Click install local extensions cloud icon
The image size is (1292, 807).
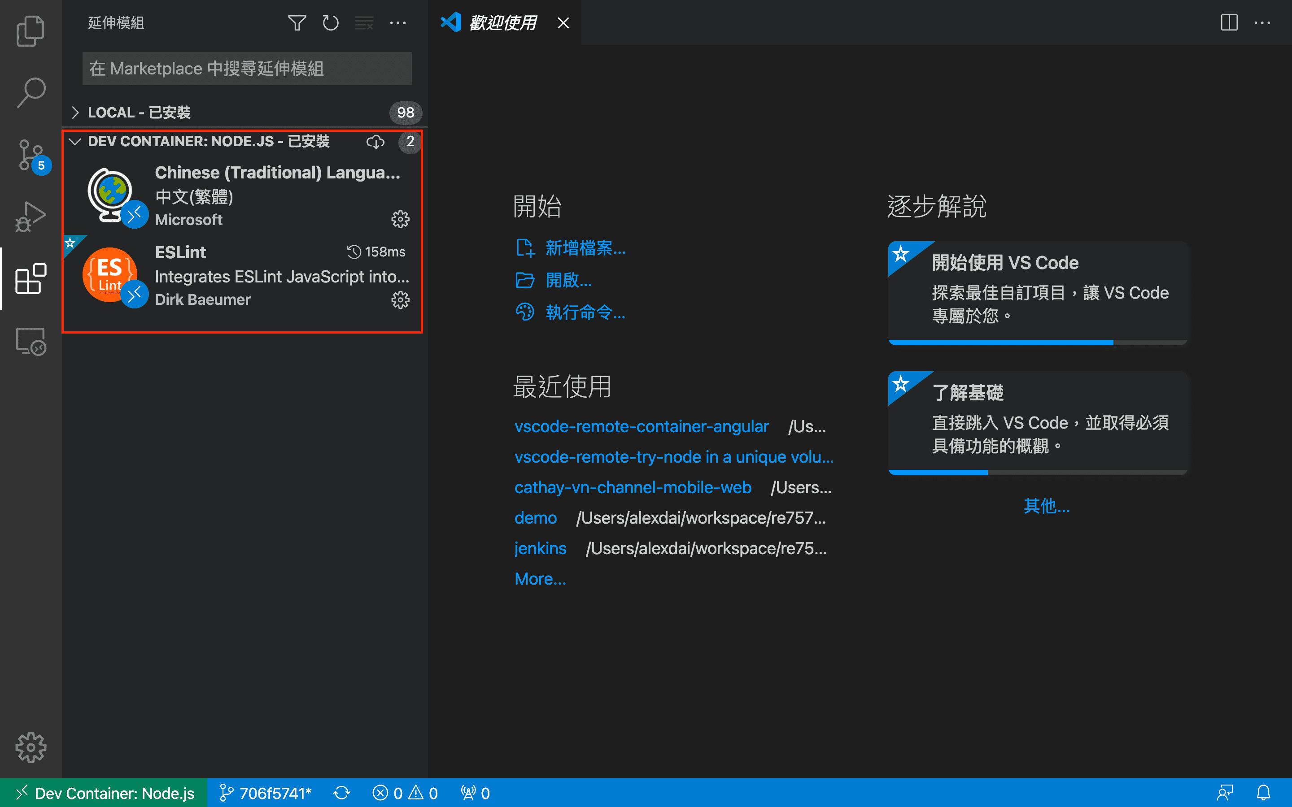tap(375, 141)
